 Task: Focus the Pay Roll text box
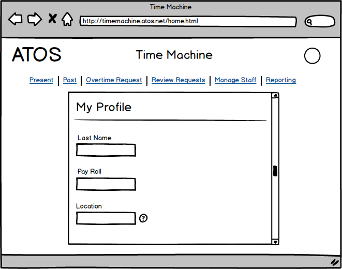(106, 184)
